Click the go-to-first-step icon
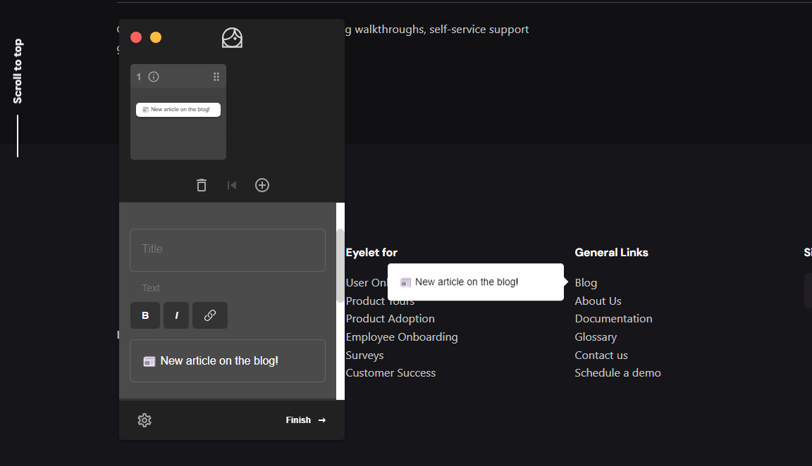The height and width of the screenshot is (466, 812). [231, 185]
